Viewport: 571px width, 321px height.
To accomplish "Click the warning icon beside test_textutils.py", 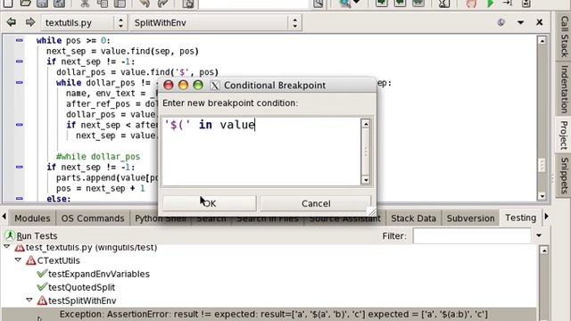I will point(20,248).
